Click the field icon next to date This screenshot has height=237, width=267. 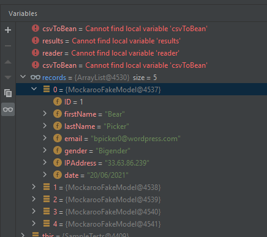point(58,175)
